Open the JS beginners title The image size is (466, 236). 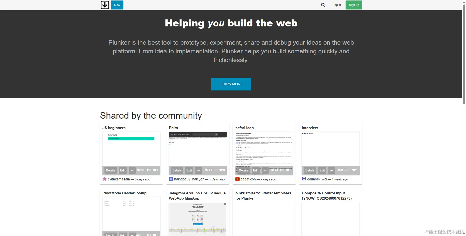114,128
